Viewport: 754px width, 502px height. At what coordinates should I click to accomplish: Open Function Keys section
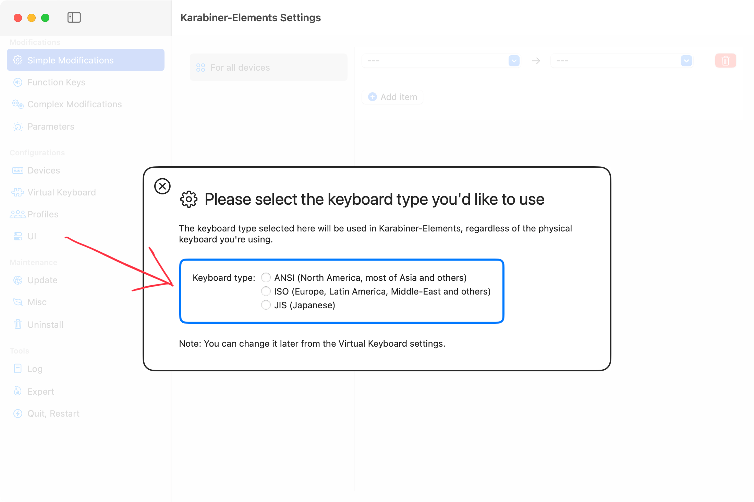pos(86,82)
